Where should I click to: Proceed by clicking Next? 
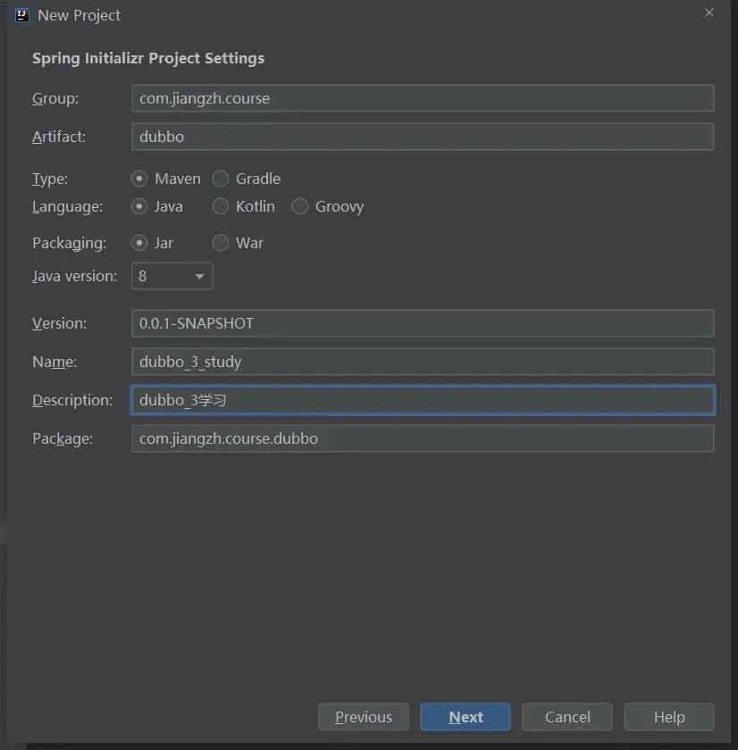tap(465, 717)
